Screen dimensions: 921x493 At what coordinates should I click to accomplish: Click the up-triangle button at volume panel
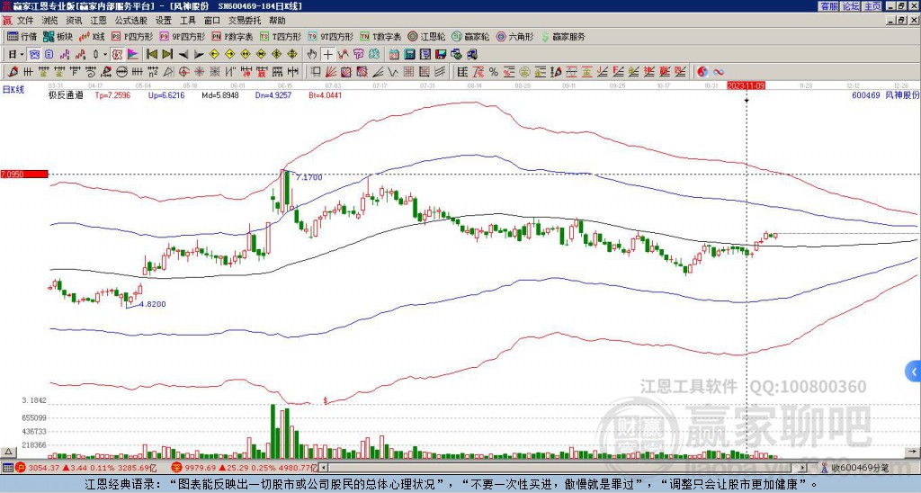[8, 452]
